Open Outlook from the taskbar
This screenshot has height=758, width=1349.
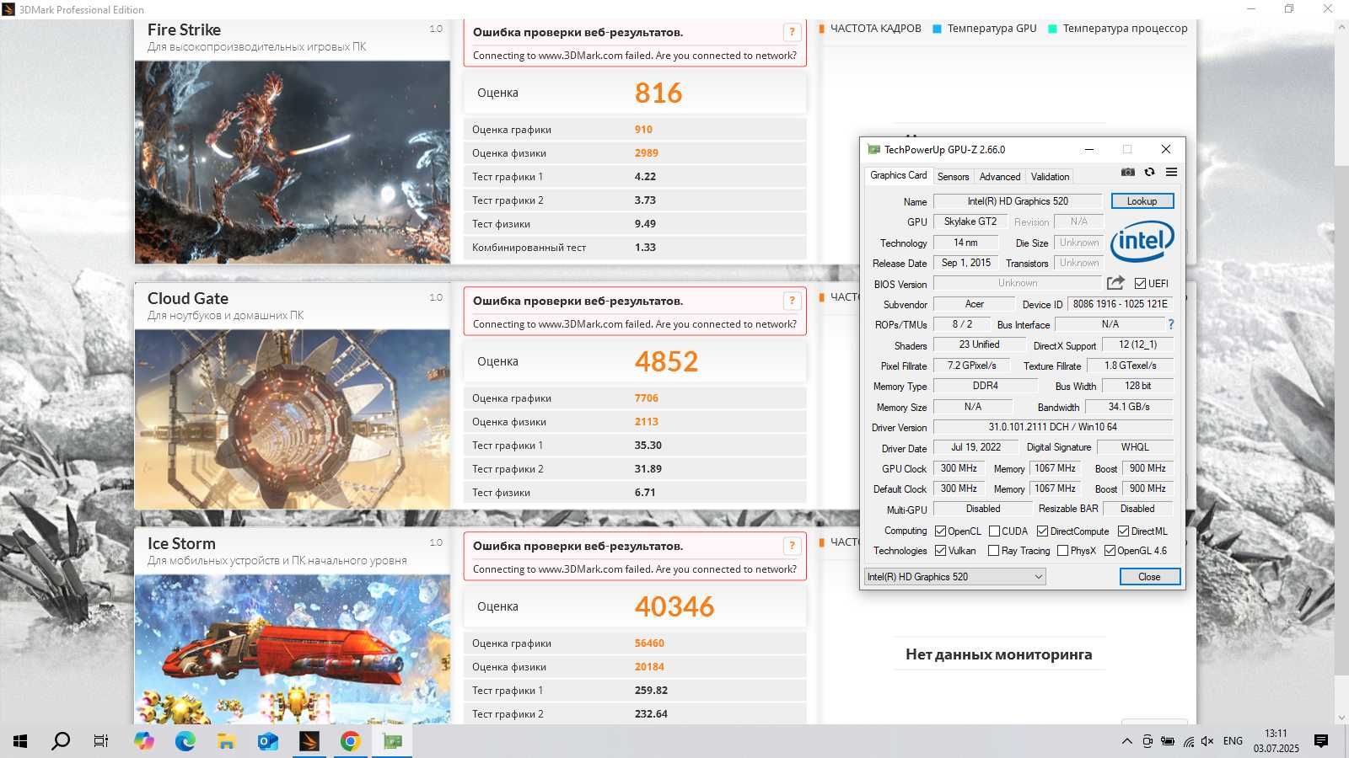[x=268, y=741]
